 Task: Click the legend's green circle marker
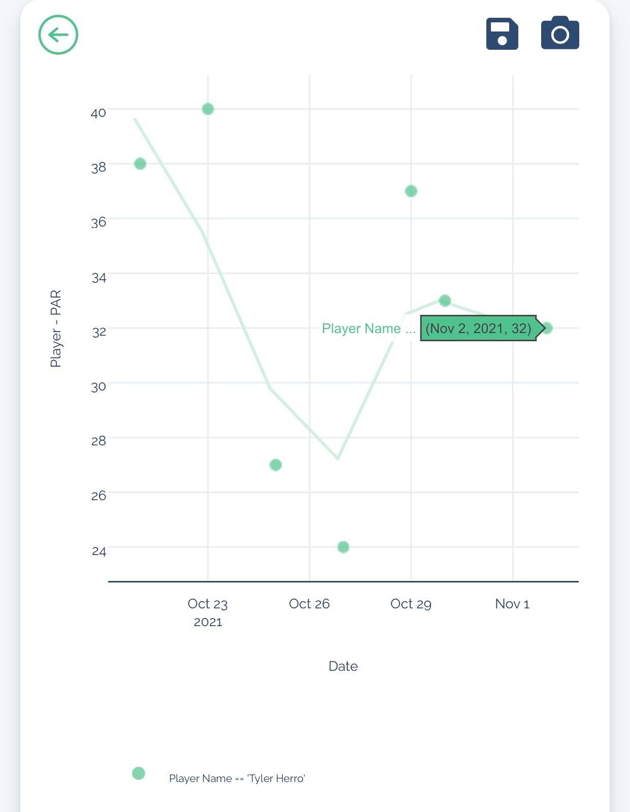139,773
